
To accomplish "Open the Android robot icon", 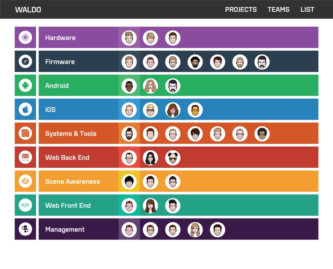I will (x=25, y=85).
